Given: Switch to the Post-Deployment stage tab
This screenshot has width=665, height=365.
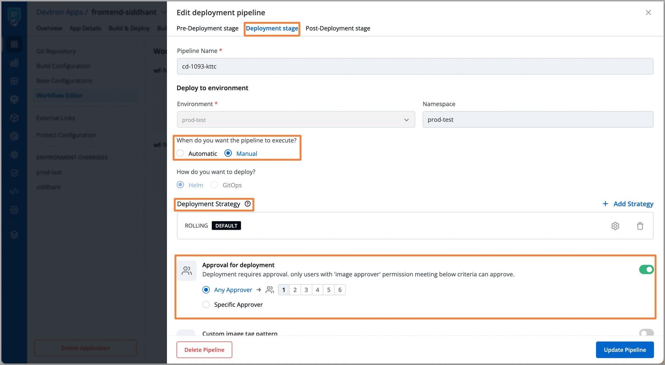Looking at the screenshot, I should (338, 28).
